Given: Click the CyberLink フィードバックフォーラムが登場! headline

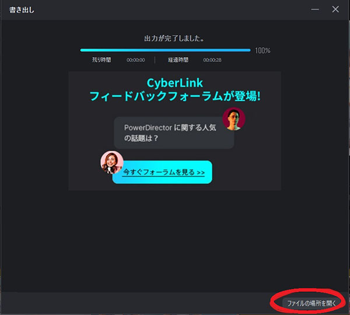Looking at the screenshot, I should [x=175, y=90].
